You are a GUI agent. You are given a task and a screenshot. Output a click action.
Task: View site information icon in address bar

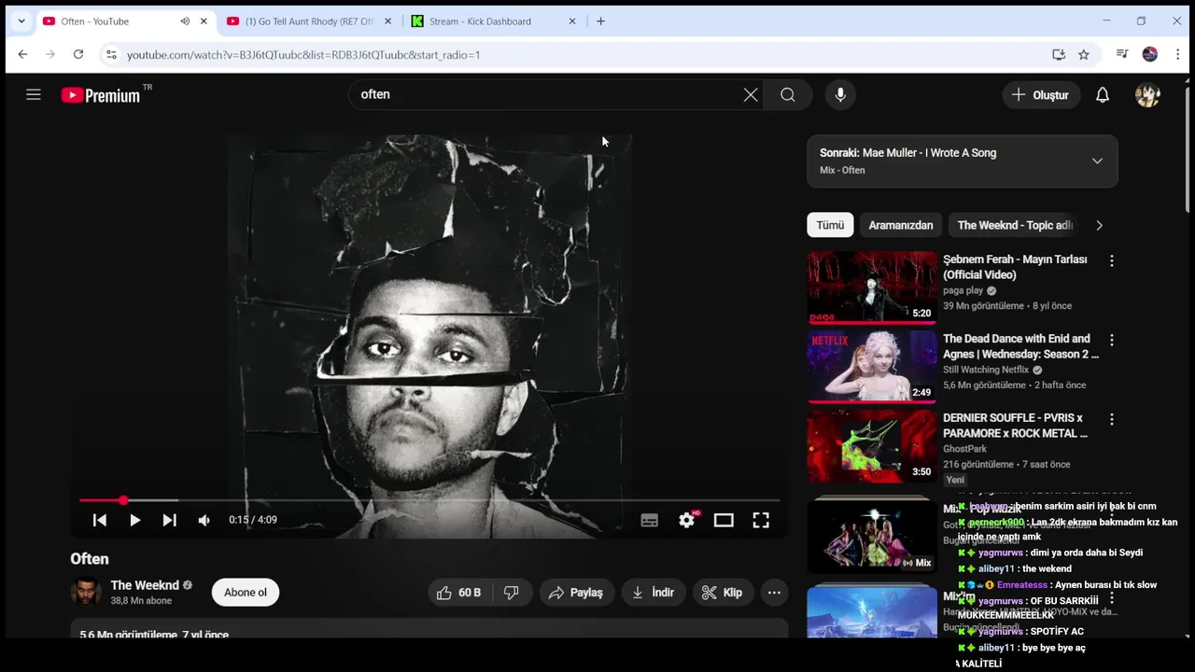(x=111, y=55)
